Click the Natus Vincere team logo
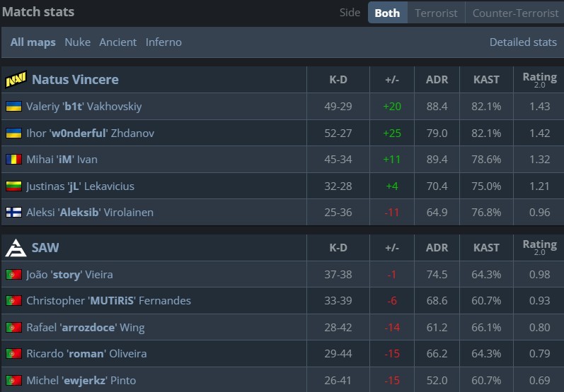 click(16, 80)
